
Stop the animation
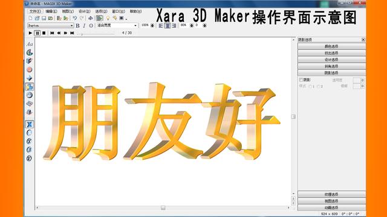[44, 33]
